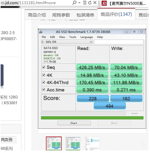Image resolution: width=150 pixels, height=153 pixels.
Task: Open the File menu in AS SSD
Action: tap(44, 37)
